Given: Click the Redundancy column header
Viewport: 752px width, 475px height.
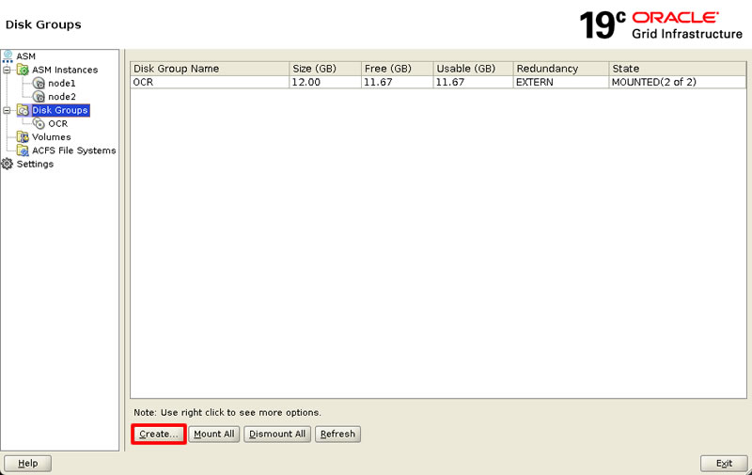Looking at the screenshot, I should (560, 69).
